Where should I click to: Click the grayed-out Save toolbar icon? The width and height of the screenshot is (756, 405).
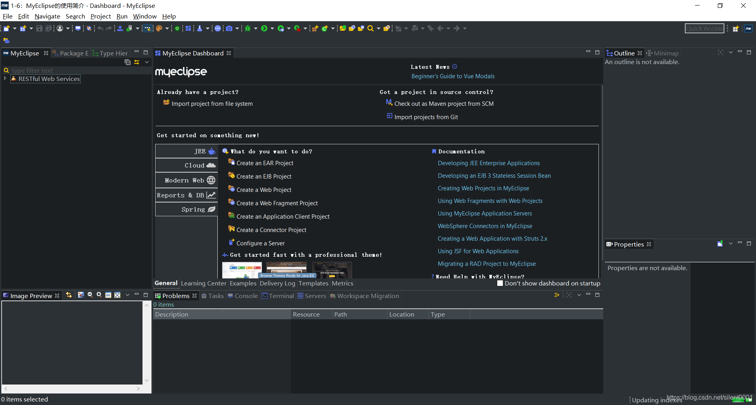click(x=39, y=28)
